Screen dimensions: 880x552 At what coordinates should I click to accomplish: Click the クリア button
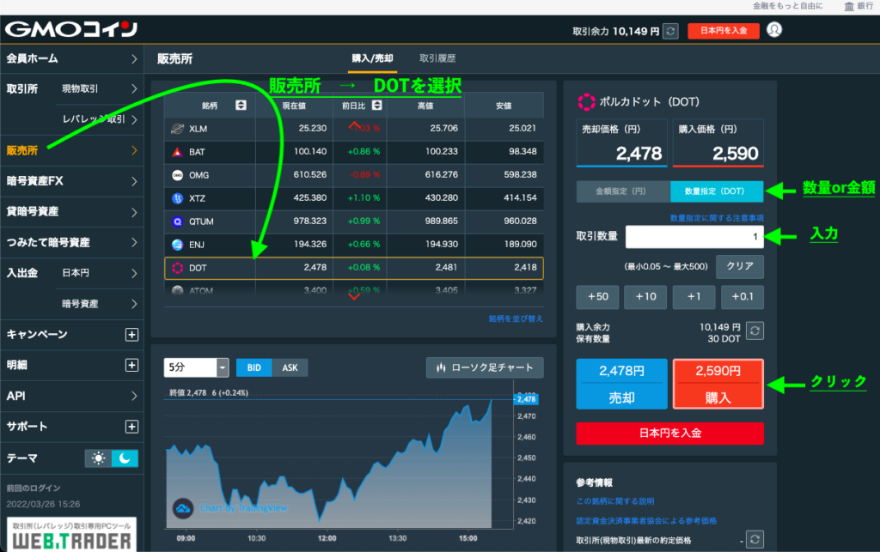(x=740, y=267)
